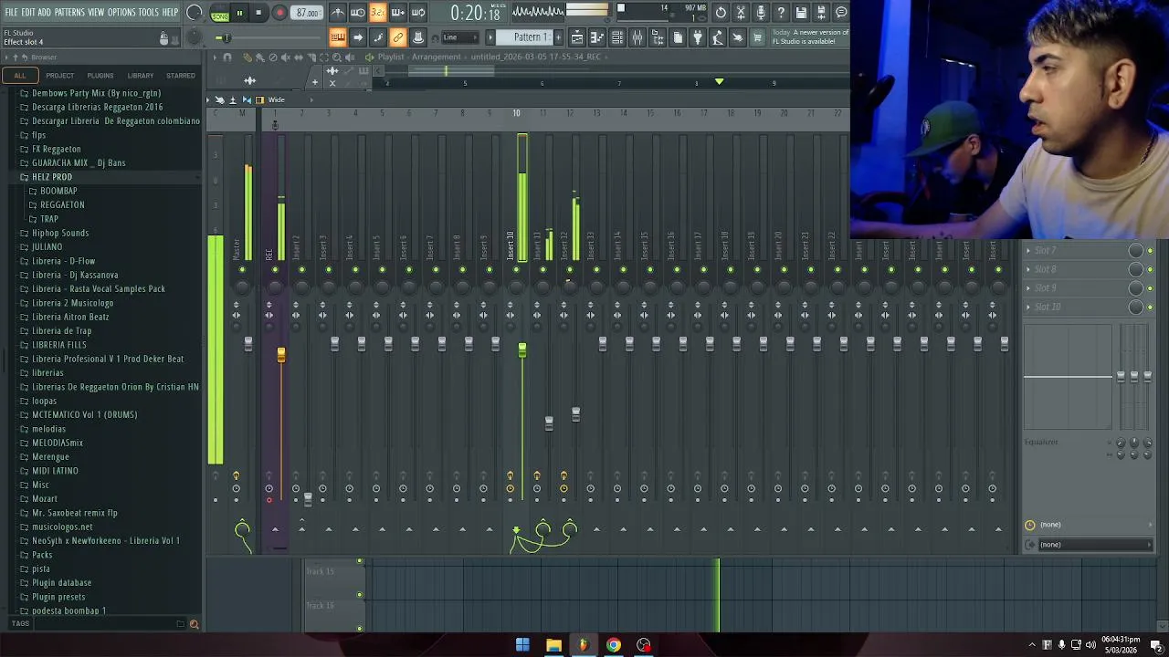Click the 87.000 tempo field
The height and width of the screenshot is (657, 1169).
pyautogui.click(x=308, y=14)
